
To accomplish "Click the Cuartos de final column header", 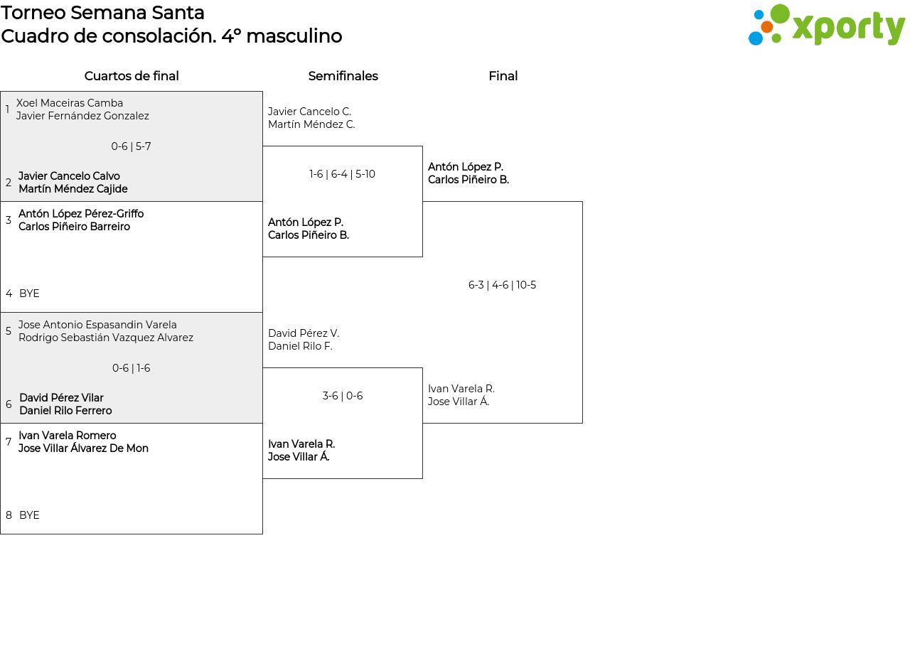I will (x=132, y=76).
